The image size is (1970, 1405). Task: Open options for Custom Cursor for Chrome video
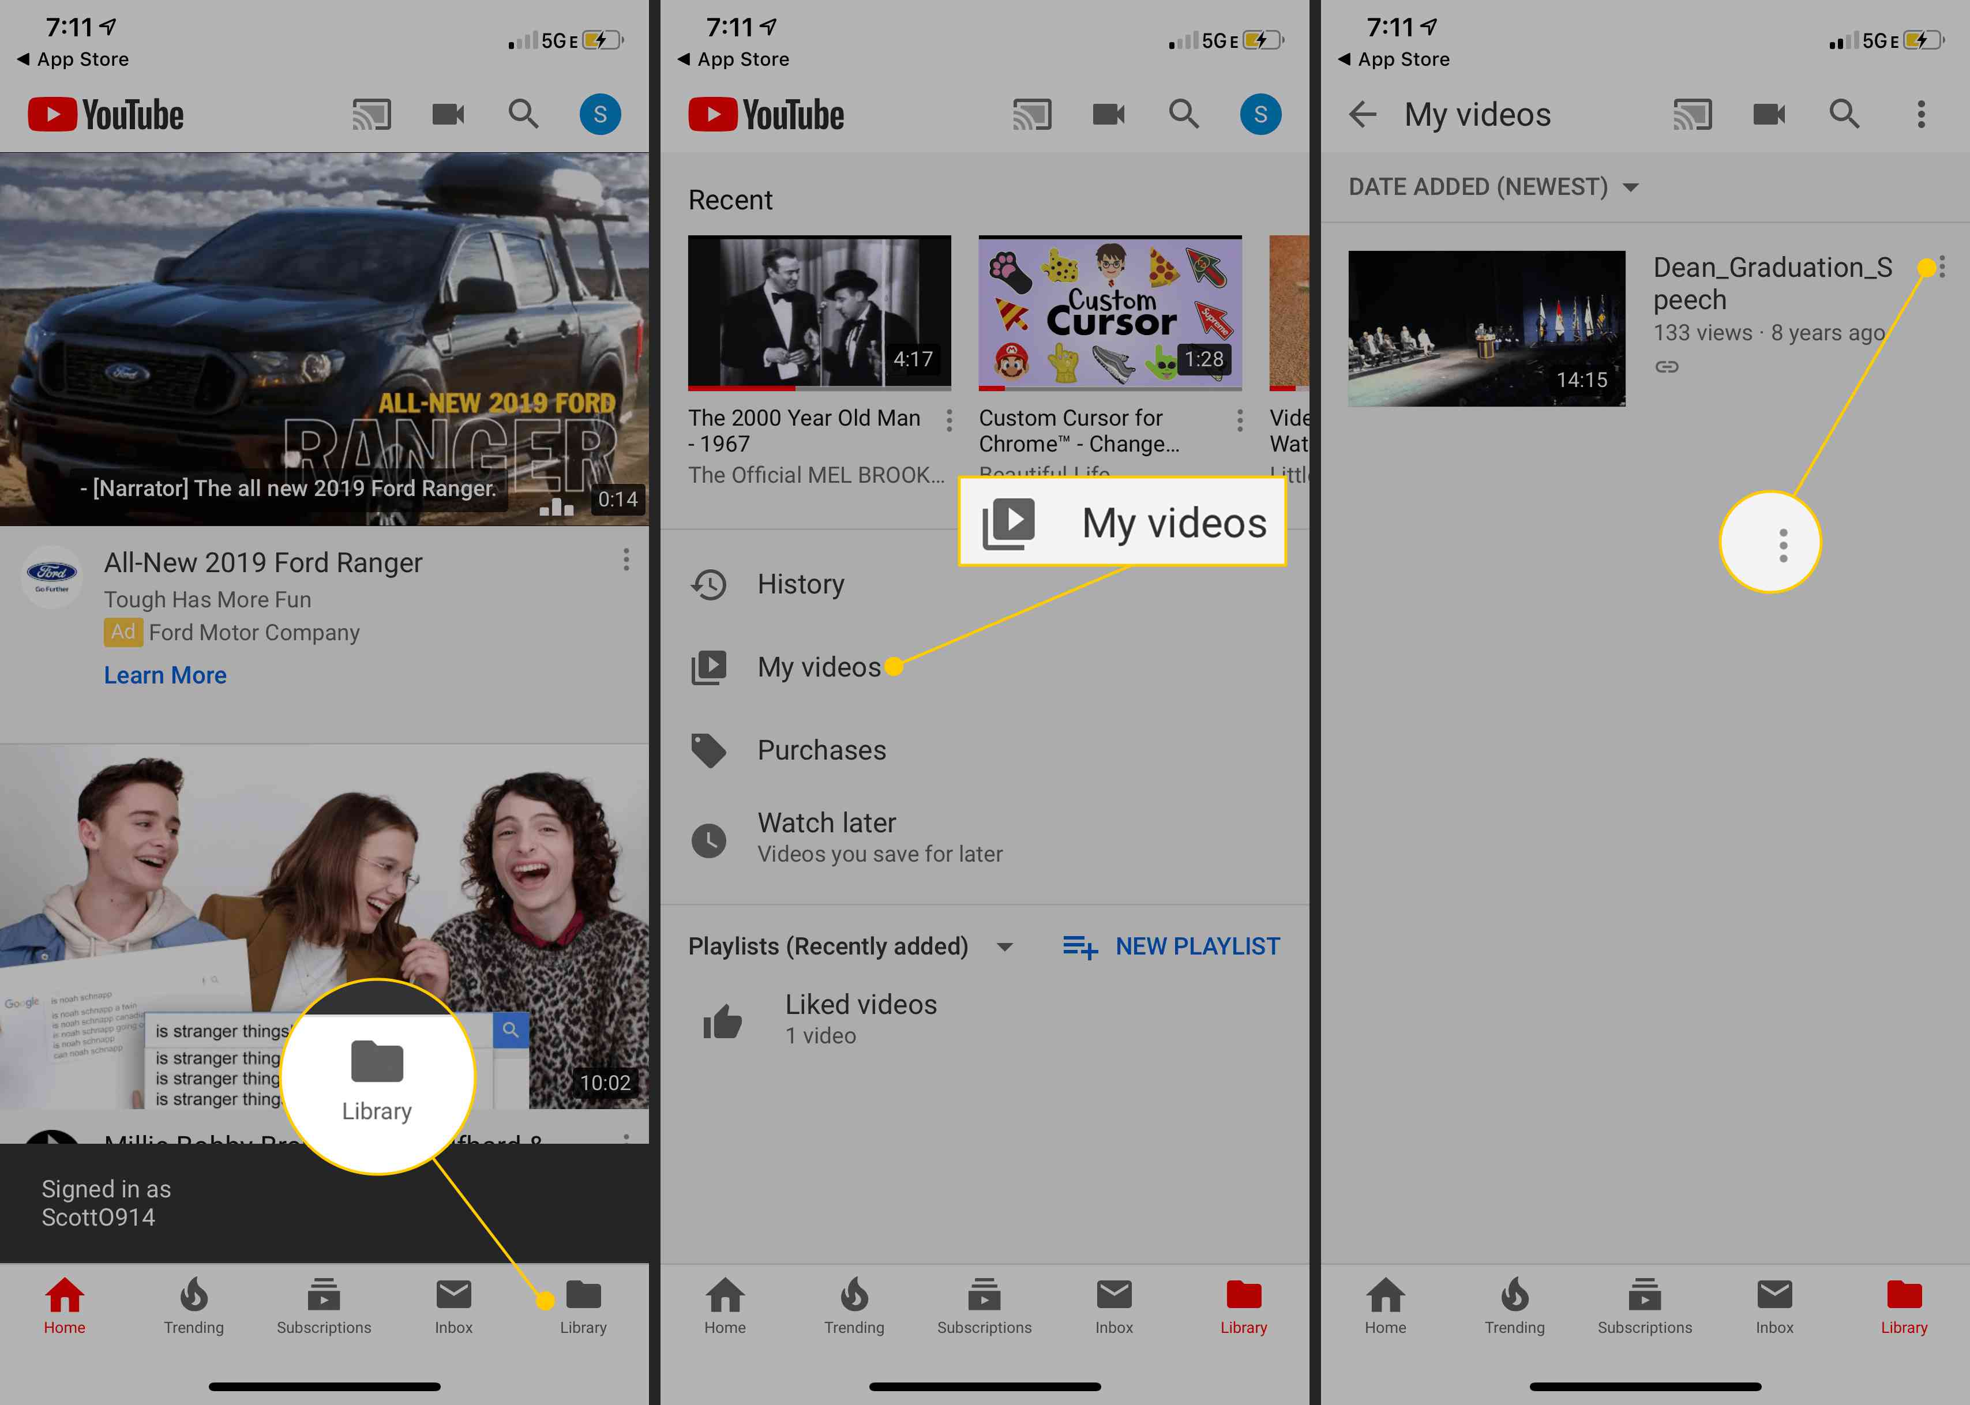pyautogui.click(x=1240, y=420)
